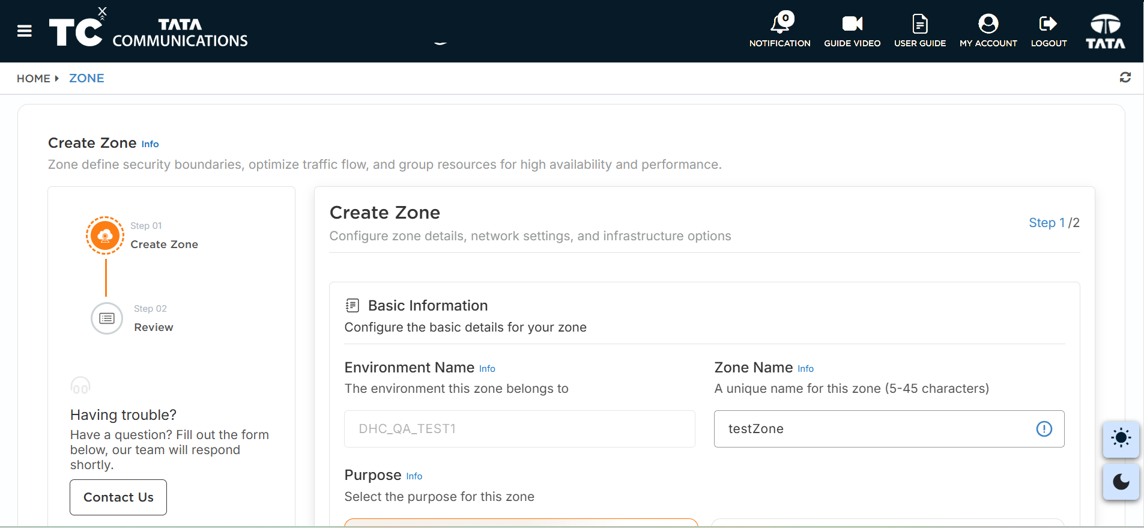Select the Create Zone step label

pyautogui.click(x=165, y=244)
